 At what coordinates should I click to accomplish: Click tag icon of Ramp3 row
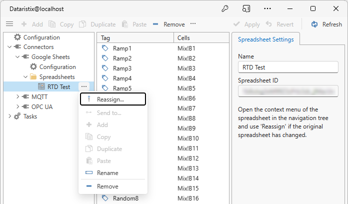click(105, 68)
